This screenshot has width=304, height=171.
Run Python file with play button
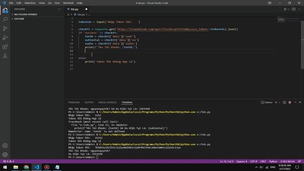(285, 9)
